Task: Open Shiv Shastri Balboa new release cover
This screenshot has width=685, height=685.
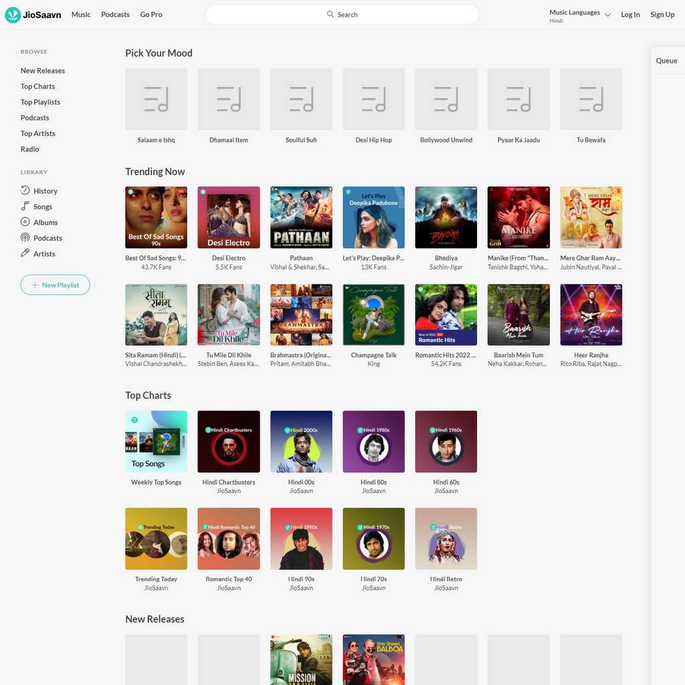Action: click(373, 660)
